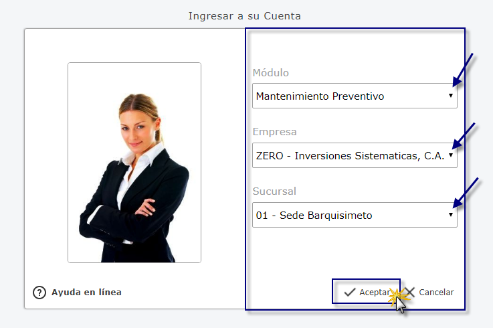Click the blue arrow pointing at Sucursal
Screen dimensions: 493x328
(x=466, y=193)
